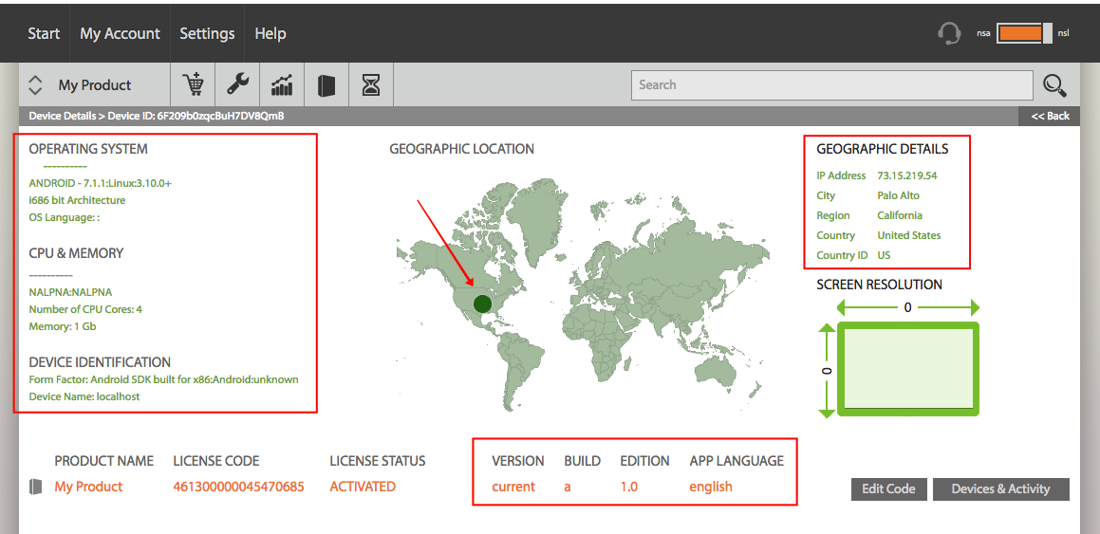Click the book icon beside My Product row

(x=35, y=487)
